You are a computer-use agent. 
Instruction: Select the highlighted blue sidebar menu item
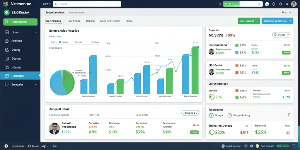pyautogui.click(x=20, y=76)
